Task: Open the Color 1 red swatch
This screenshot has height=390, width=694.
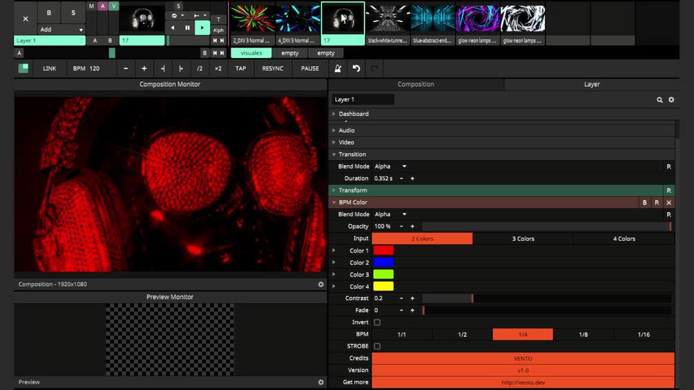Action: (383, 251)
